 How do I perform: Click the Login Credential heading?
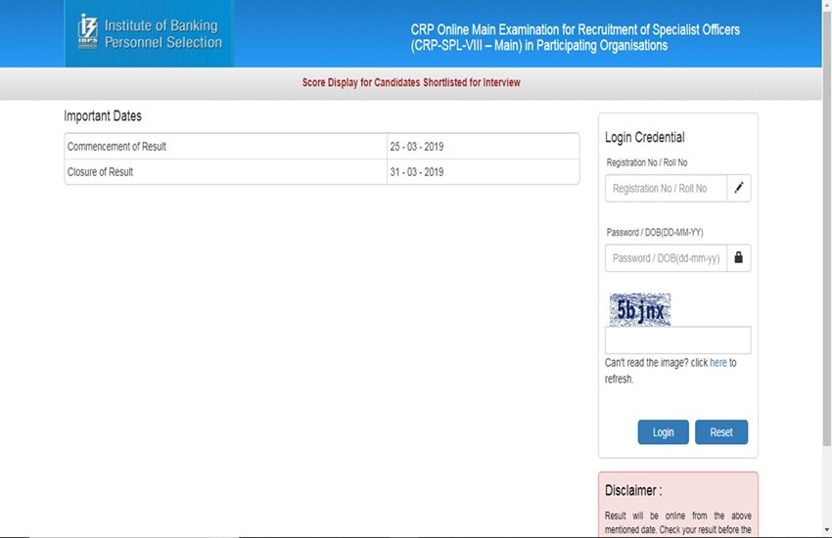point(644,138)
